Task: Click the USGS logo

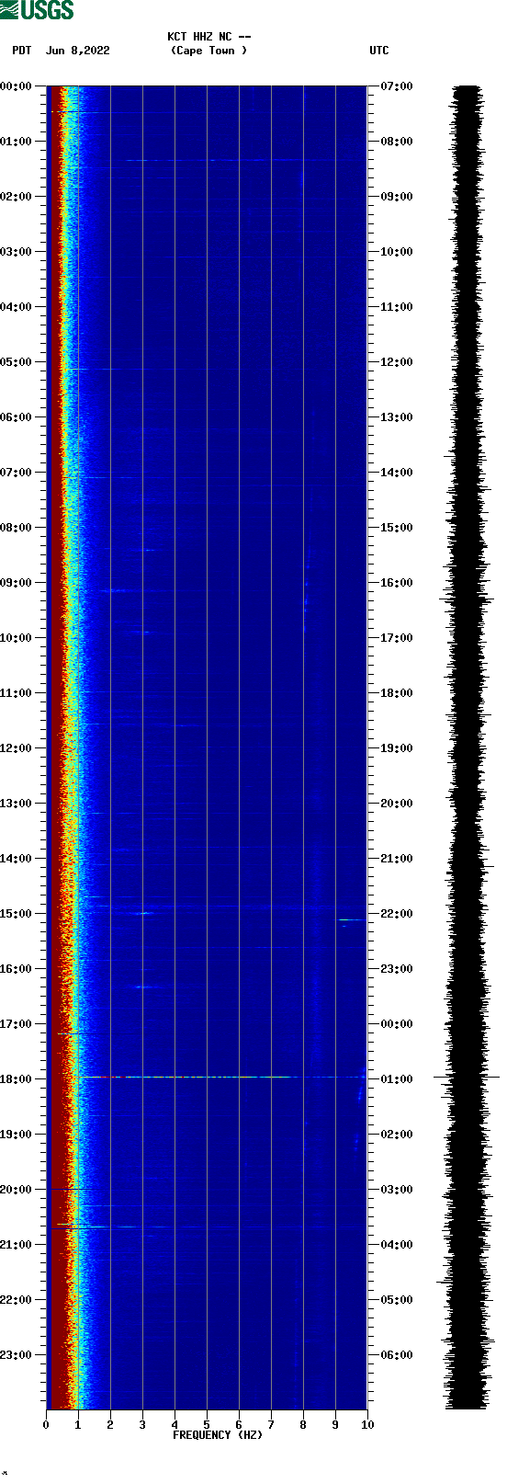Action: pos(37,10)
